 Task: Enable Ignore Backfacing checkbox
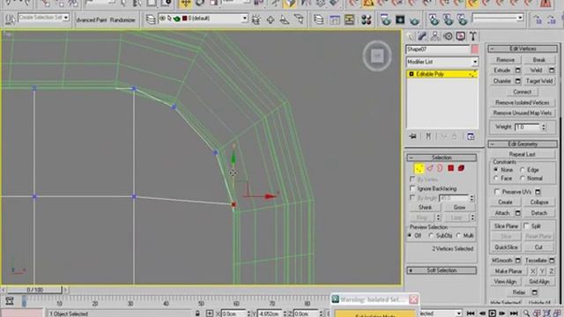[x=412, y=188]
